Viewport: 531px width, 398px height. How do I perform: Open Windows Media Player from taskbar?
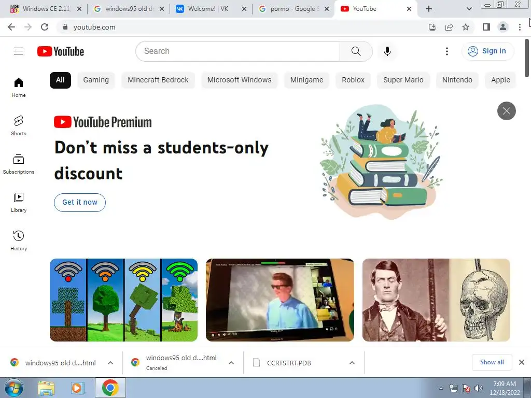pyautogui.click(x=77, y=388)
